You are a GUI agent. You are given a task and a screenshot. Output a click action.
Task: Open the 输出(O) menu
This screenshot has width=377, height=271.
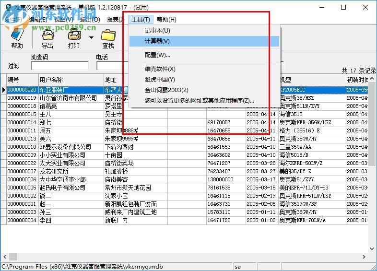[x=90, y=20]
